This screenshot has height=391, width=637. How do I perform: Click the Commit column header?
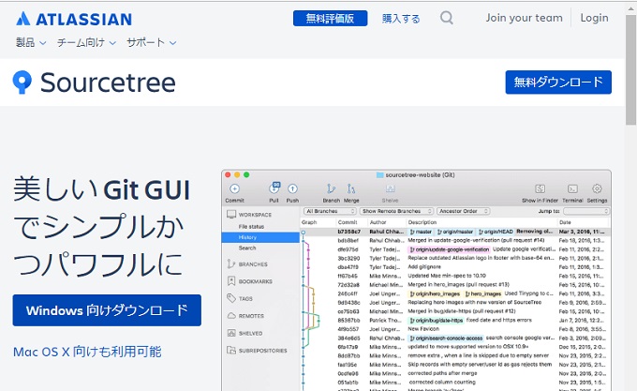(348, 222)
